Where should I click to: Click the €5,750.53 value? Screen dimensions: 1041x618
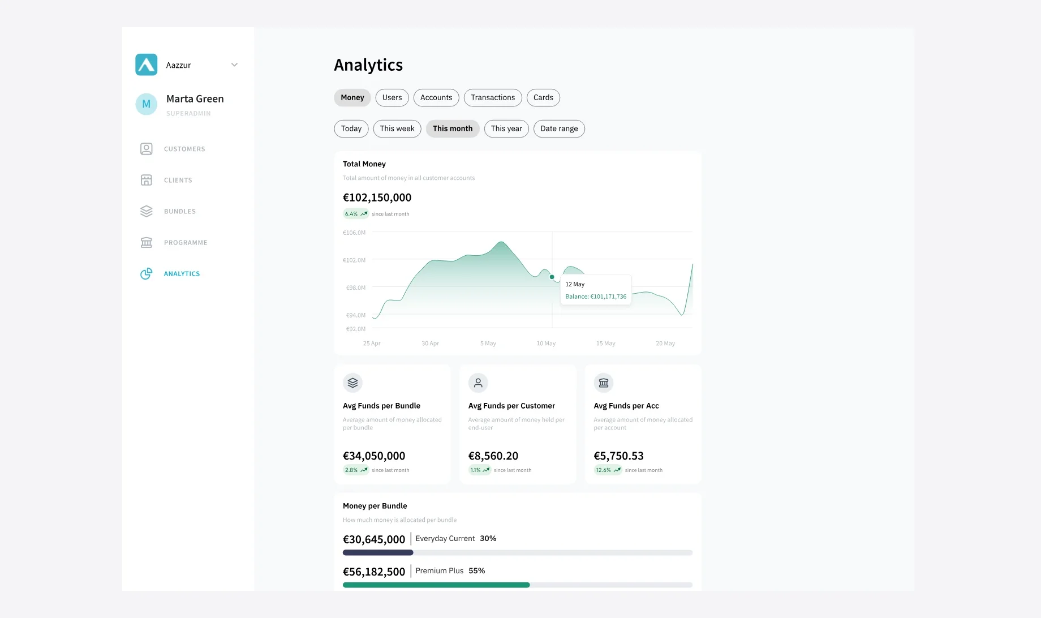618,456
